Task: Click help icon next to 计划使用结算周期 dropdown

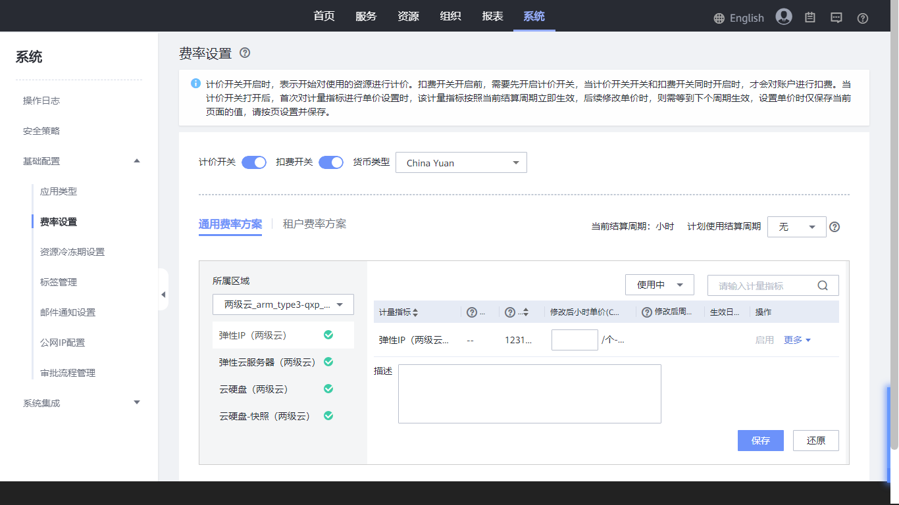Action: 835,227
